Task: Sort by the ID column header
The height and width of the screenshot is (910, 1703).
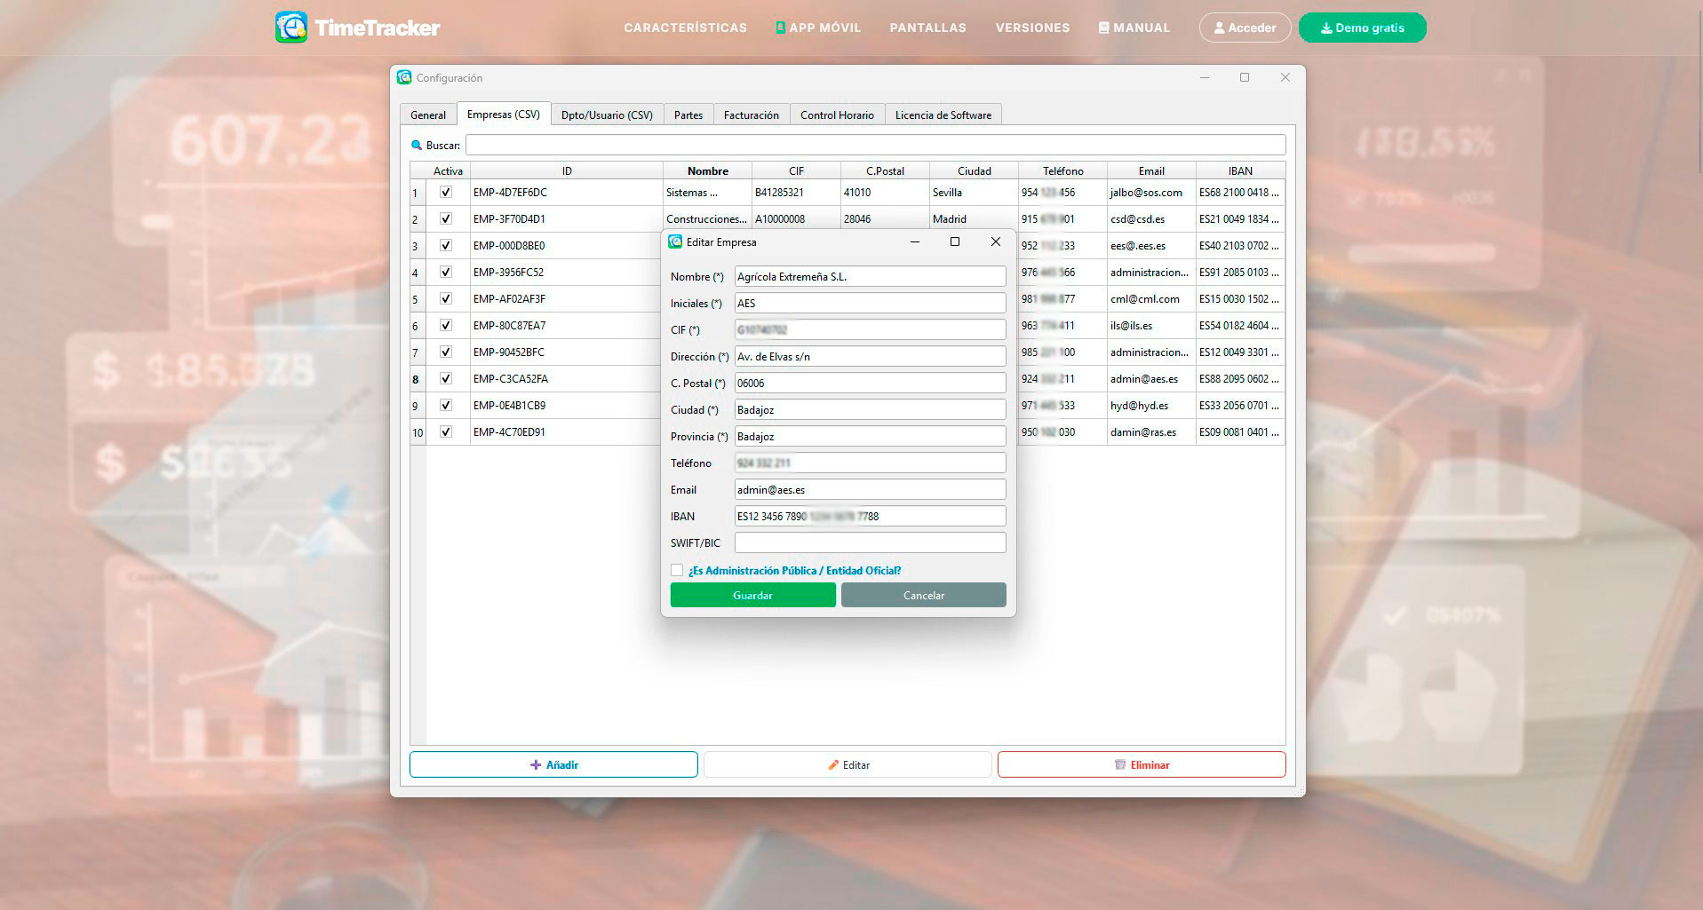Action: [x=567, y=170]
